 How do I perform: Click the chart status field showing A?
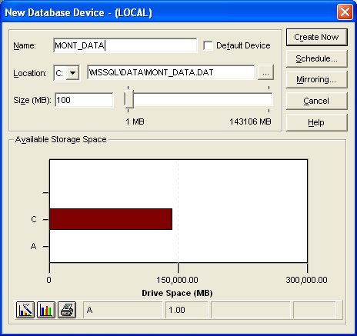click(123, 310)
